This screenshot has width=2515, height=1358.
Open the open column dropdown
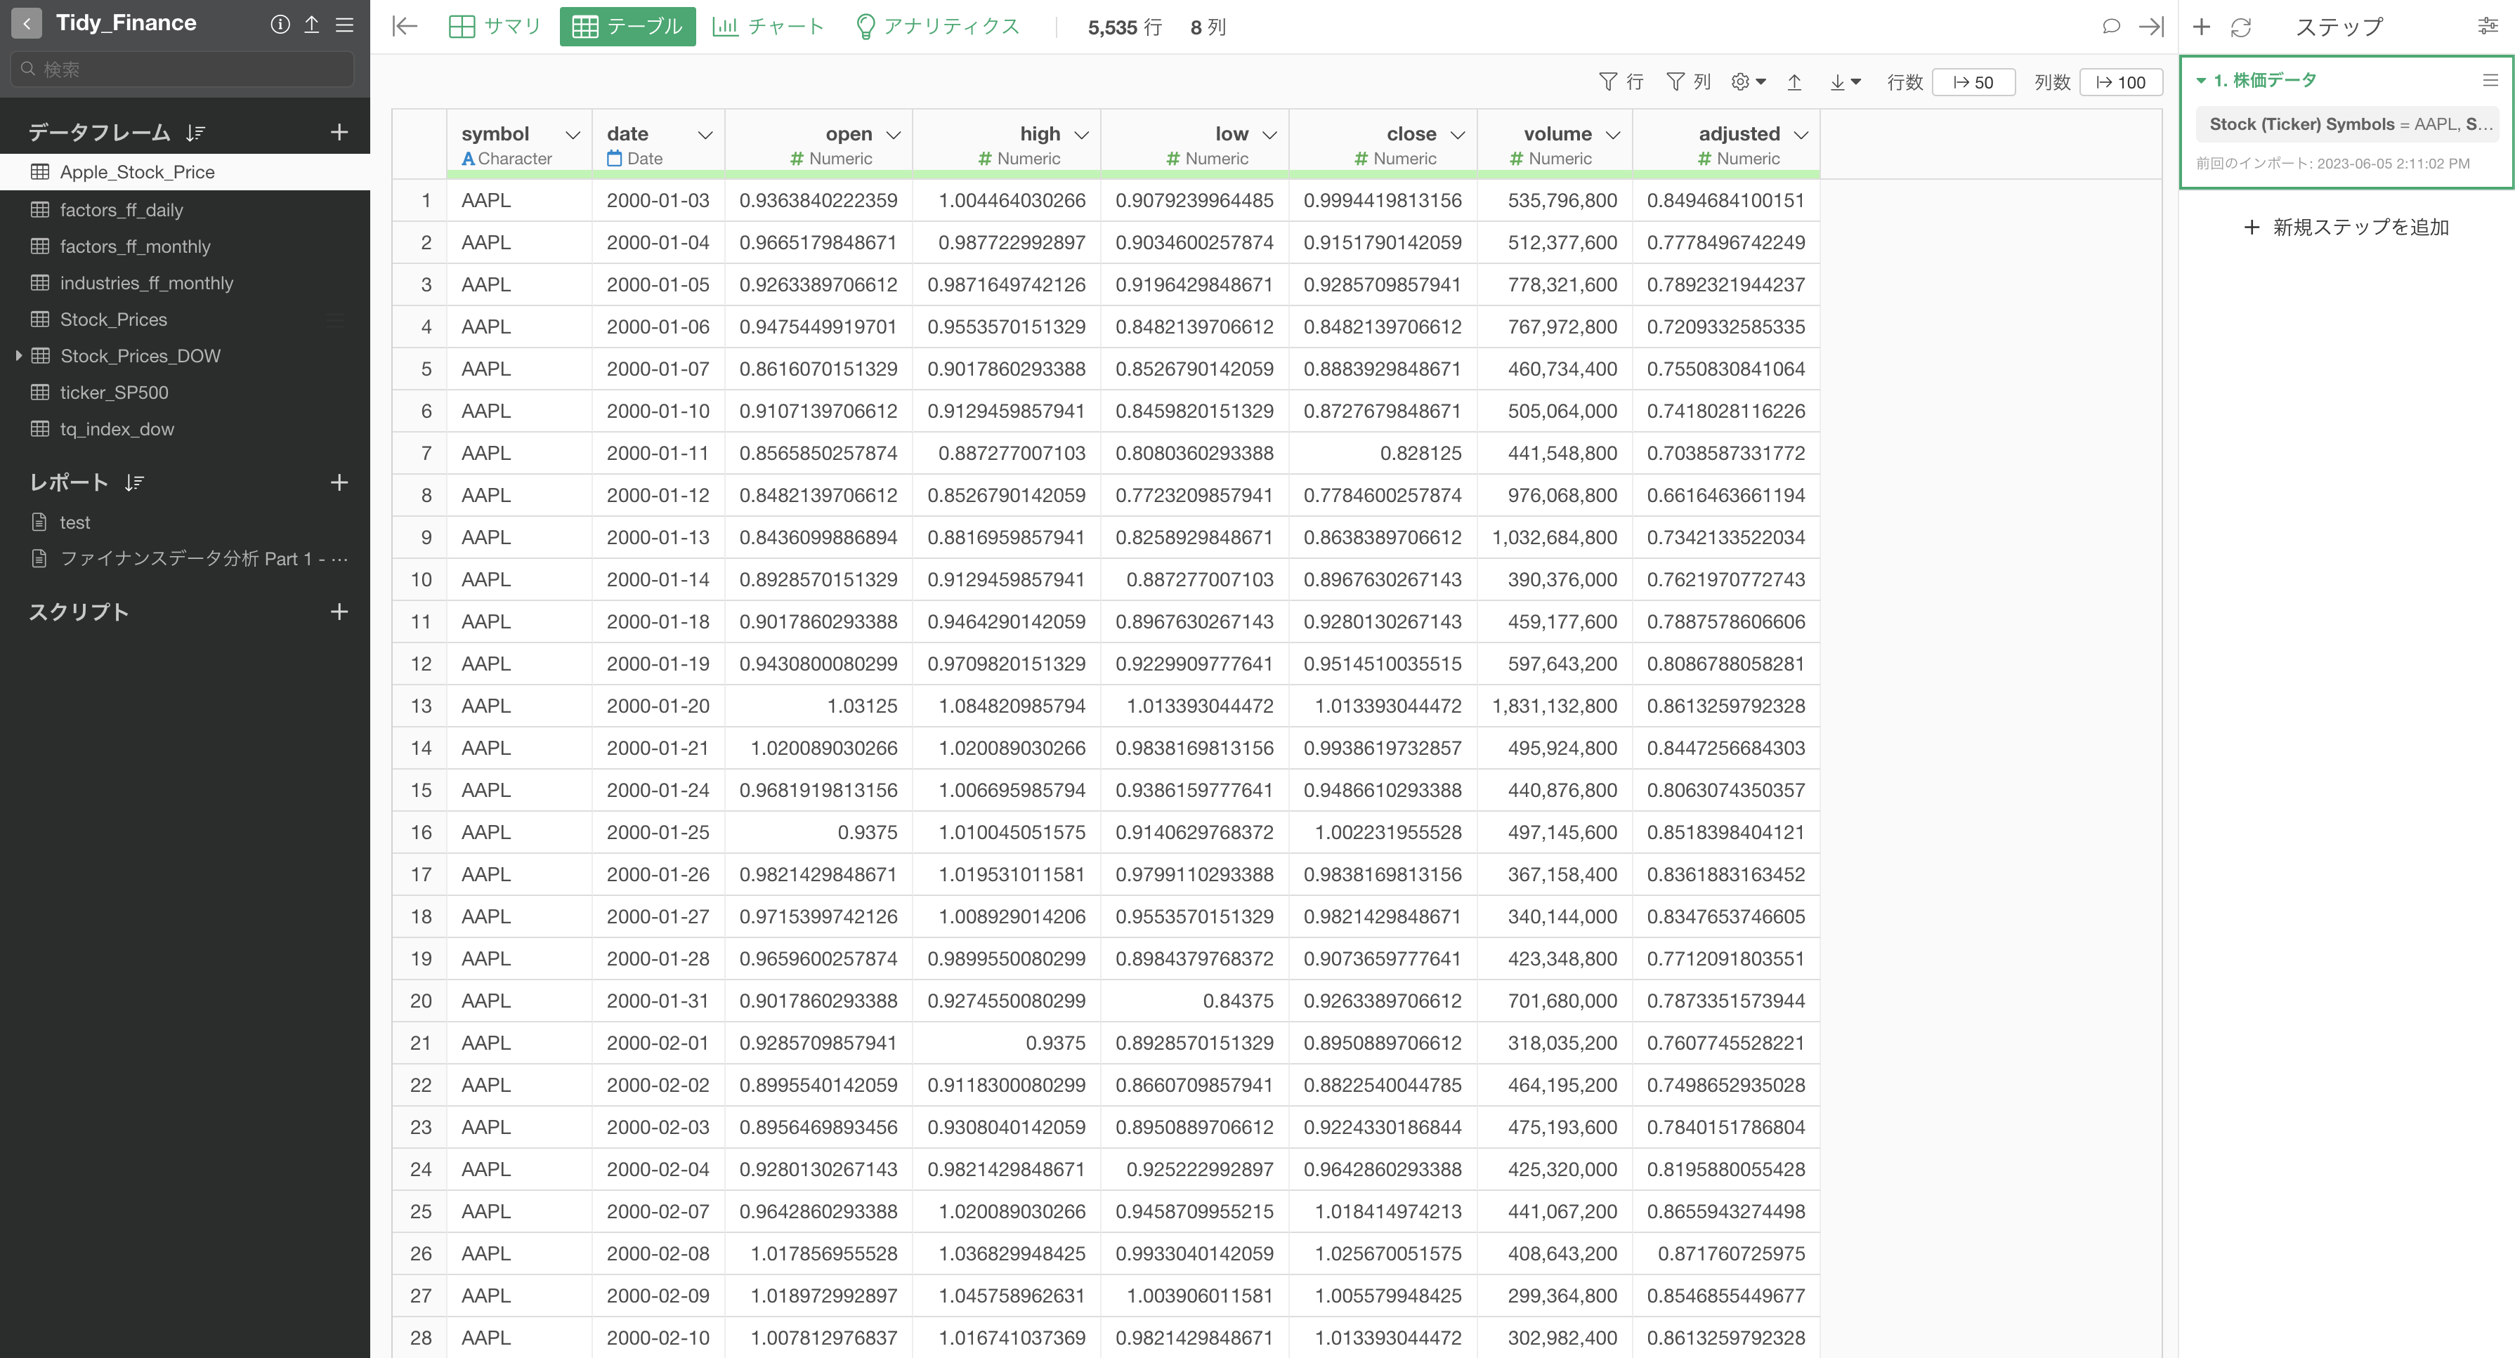pyautogui.click(x=894, y=135)
